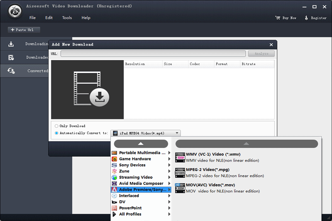Click the Sony Devices category icon

point(115,165)
